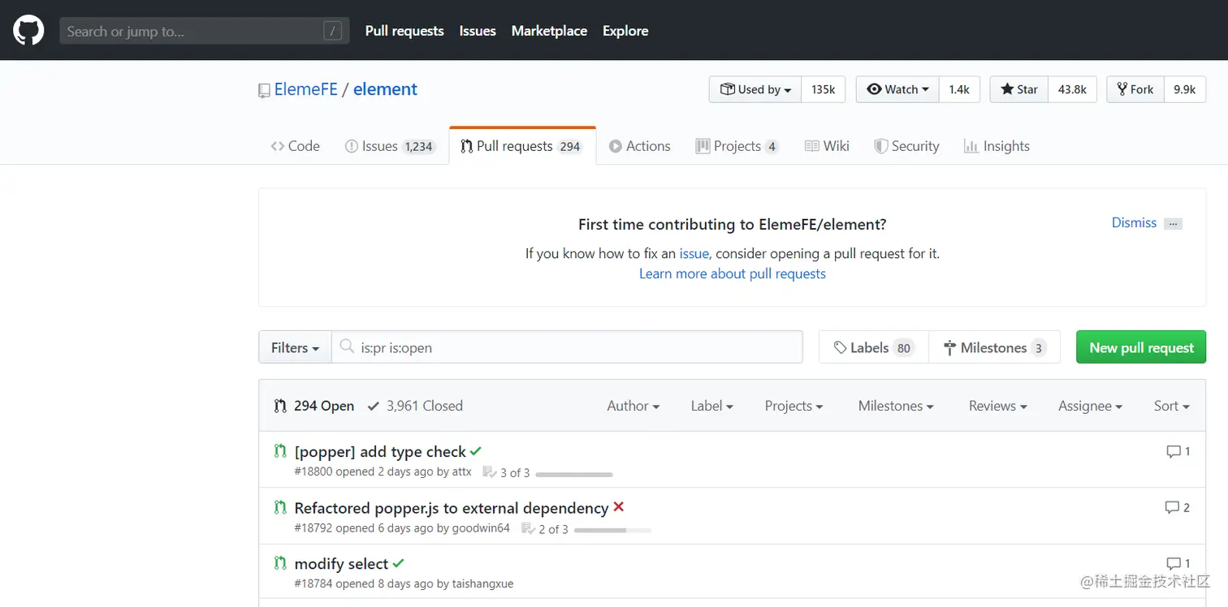The width and height of the screenshot is (1228, 607).
Task: Select the Pull requests repository tab
Action: tap(522, 146)
